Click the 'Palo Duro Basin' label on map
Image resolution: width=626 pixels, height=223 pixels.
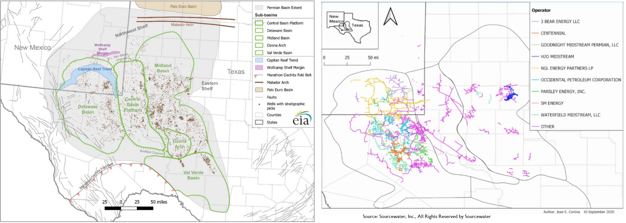click(183, 6)
